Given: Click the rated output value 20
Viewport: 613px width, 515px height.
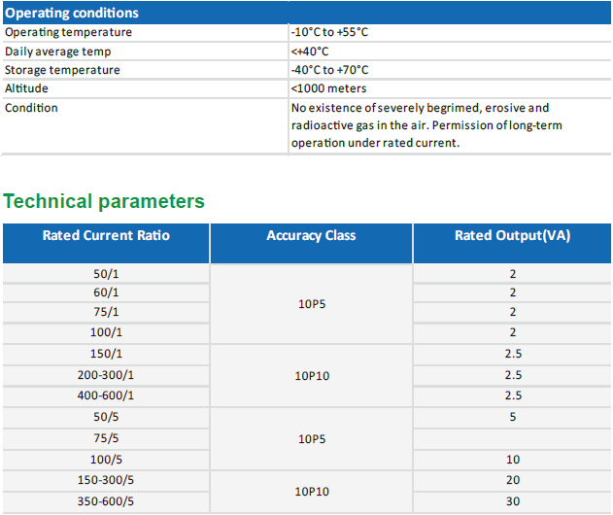Looking at the screenshot, I should 512,480.
